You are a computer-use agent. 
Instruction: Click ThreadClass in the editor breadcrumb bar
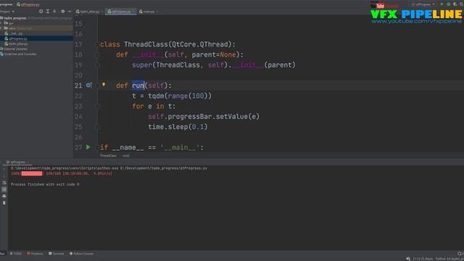tap(108, 156)
